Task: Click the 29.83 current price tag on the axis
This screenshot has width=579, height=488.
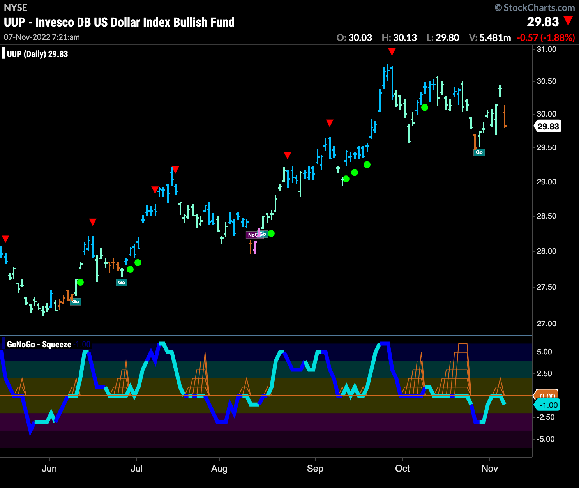Action: coord(548,126)
